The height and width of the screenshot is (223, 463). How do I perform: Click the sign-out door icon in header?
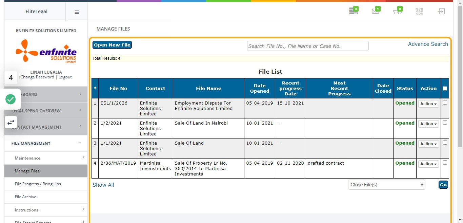click(441, 11)
